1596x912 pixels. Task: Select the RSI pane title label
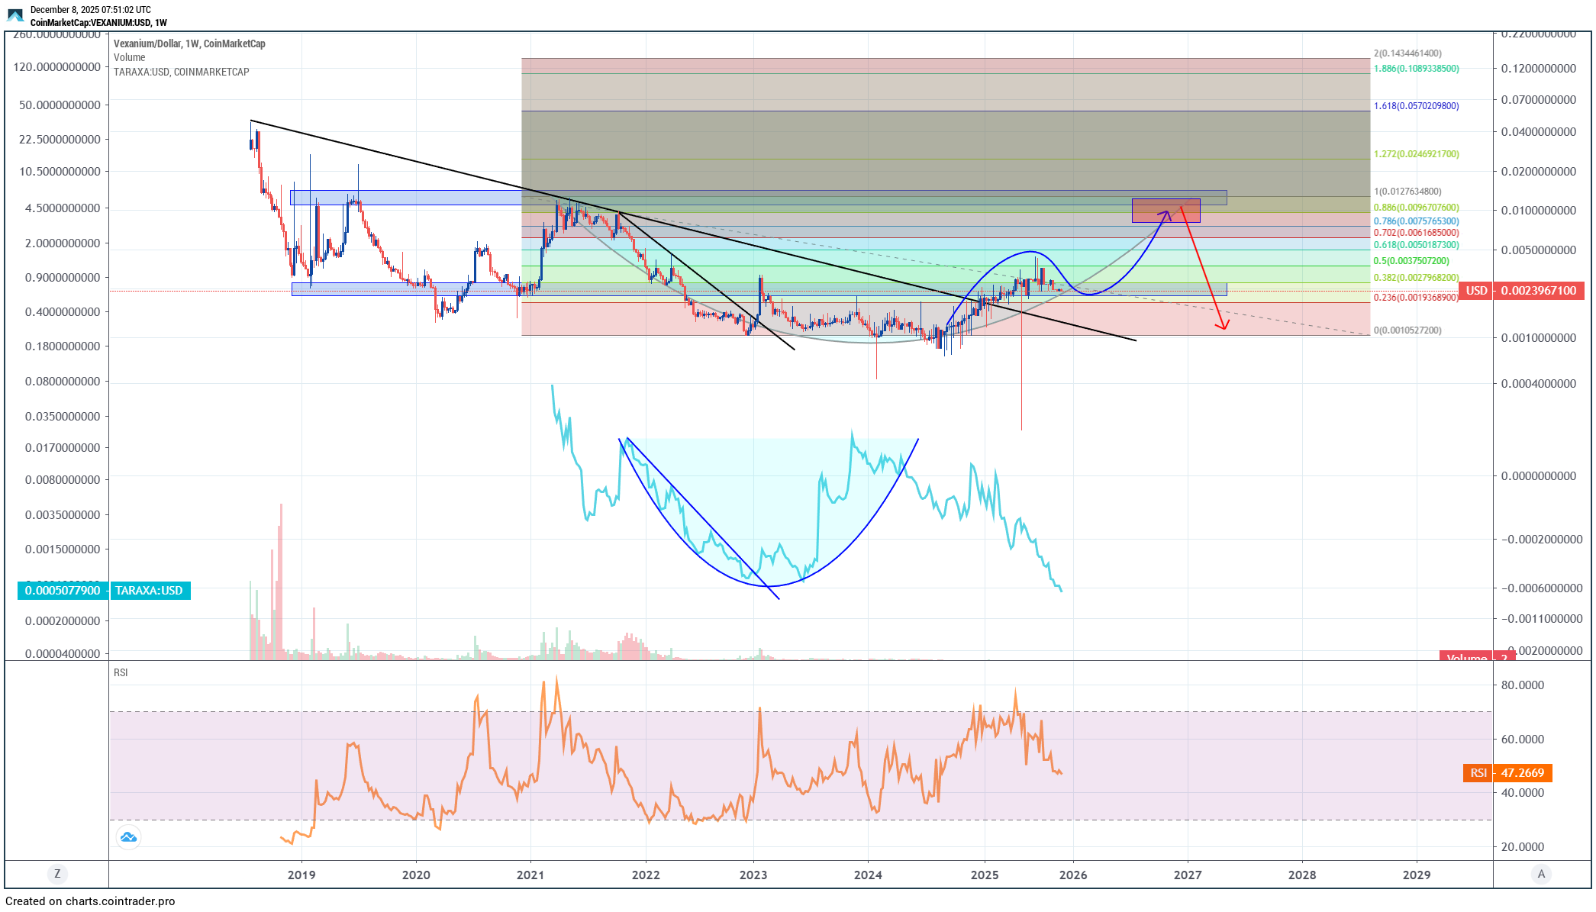[121, 672]
